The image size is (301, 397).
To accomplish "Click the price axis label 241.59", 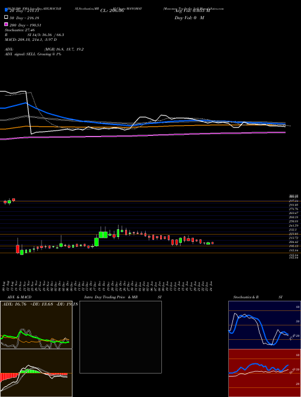I will [293, 226].
